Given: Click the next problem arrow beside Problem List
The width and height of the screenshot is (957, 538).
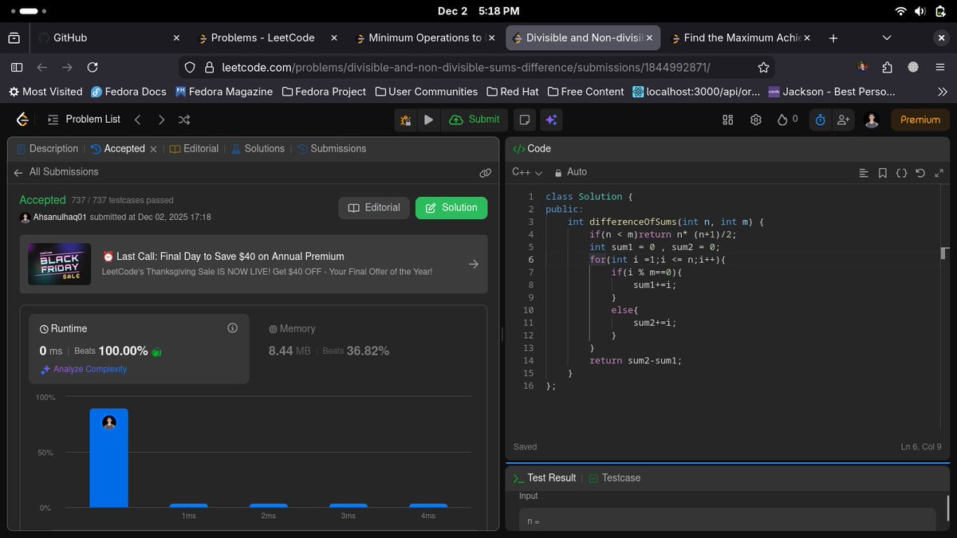Looking at the screenshot, I should [x=162, y=120].
